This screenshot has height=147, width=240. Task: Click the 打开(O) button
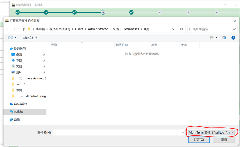click(199, 140)
